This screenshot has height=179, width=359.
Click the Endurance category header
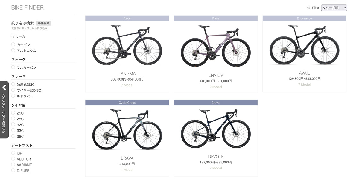click(x=304, y=18)
